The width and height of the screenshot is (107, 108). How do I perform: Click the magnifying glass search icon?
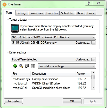pyautogui.click(x=21, y=66)
